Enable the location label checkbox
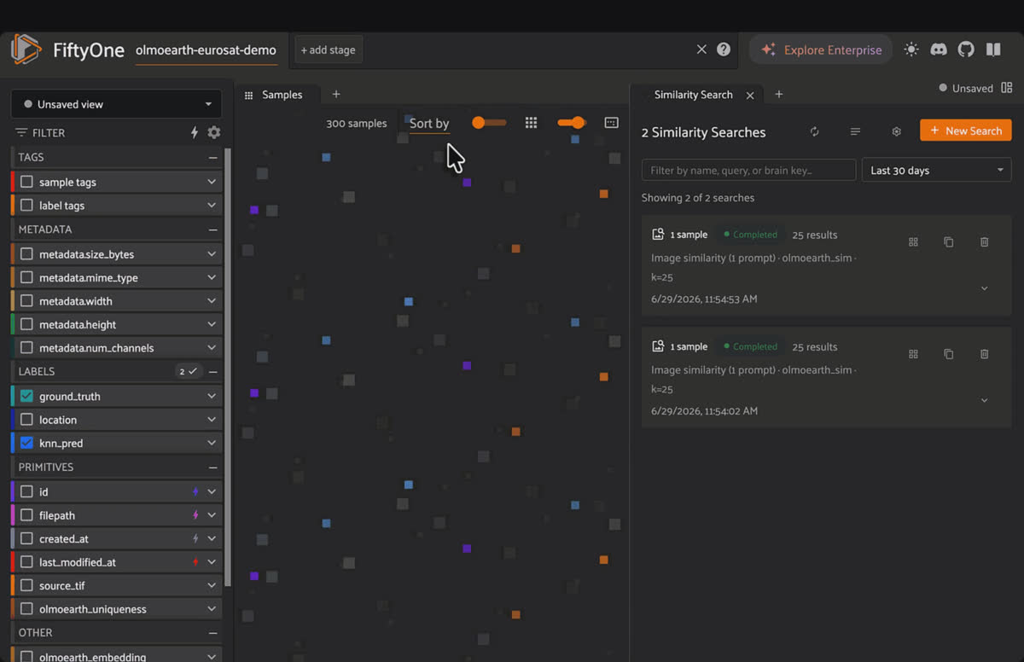This screenshot has height=662, width=1024. (26, 420)
